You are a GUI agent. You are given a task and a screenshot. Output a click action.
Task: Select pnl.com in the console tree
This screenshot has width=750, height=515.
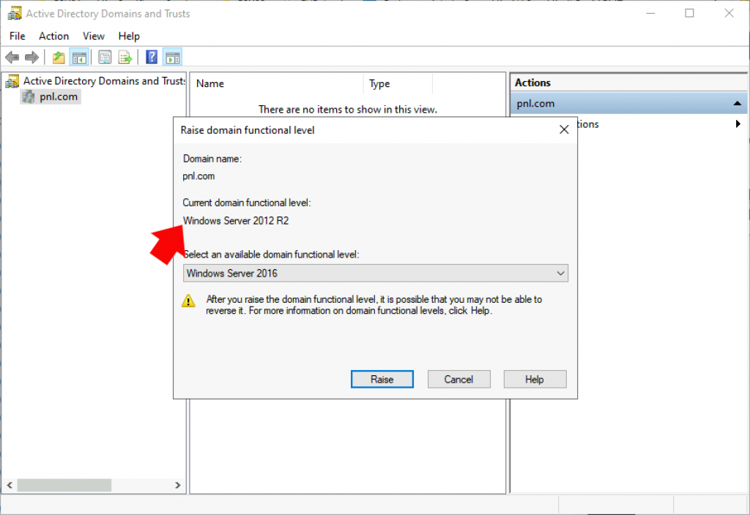[59, 97]
